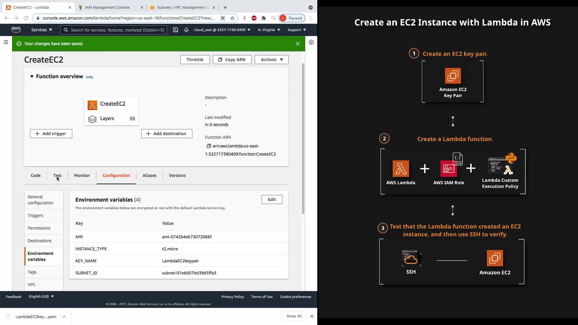
Task: Copy the Function ARN using copy icon
Action: [x=209, y=146]
